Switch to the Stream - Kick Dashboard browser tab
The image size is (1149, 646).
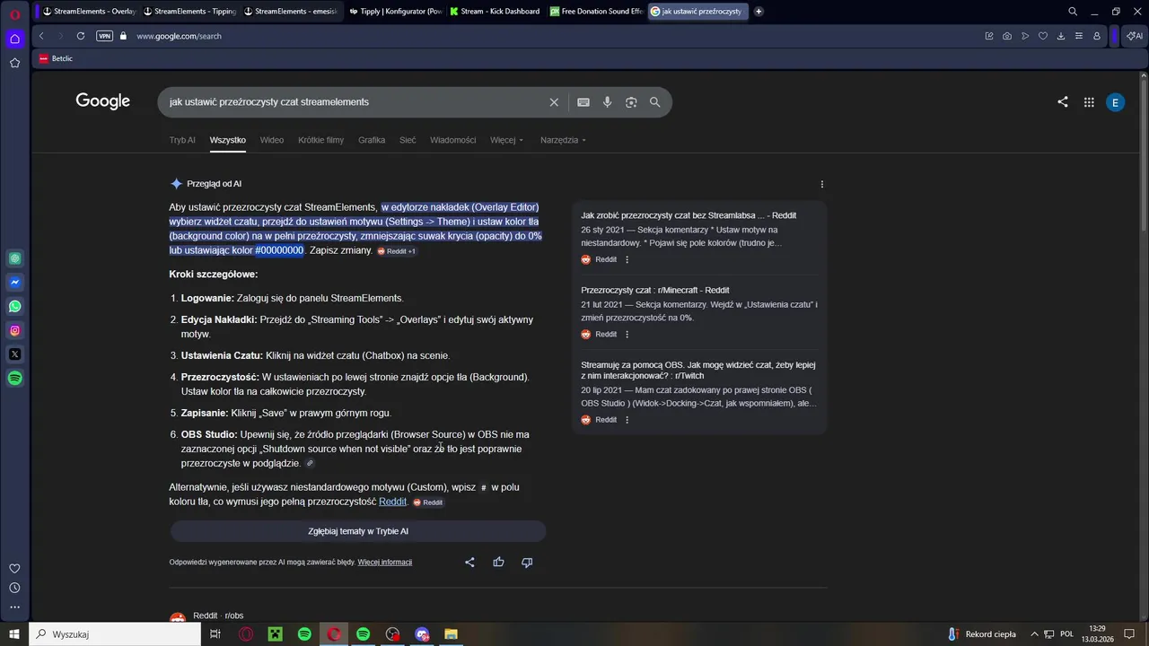(x=496, y=12)
